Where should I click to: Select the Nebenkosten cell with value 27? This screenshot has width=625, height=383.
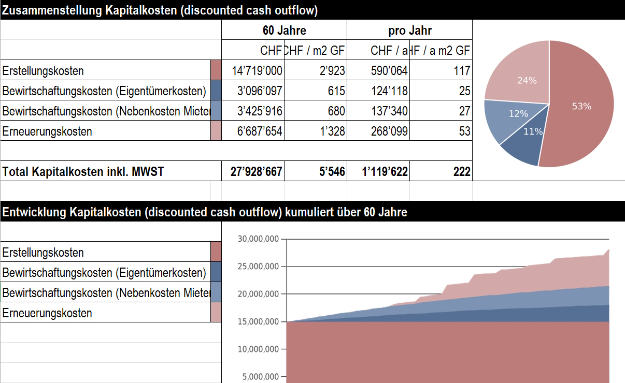[x=441, y=110]
